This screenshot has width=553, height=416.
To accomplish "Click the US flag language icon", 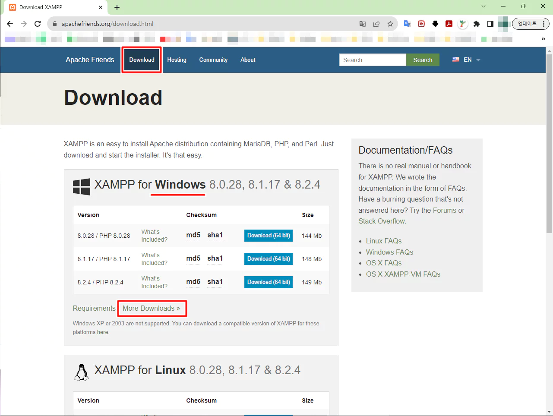I will [x=456, y=60].
